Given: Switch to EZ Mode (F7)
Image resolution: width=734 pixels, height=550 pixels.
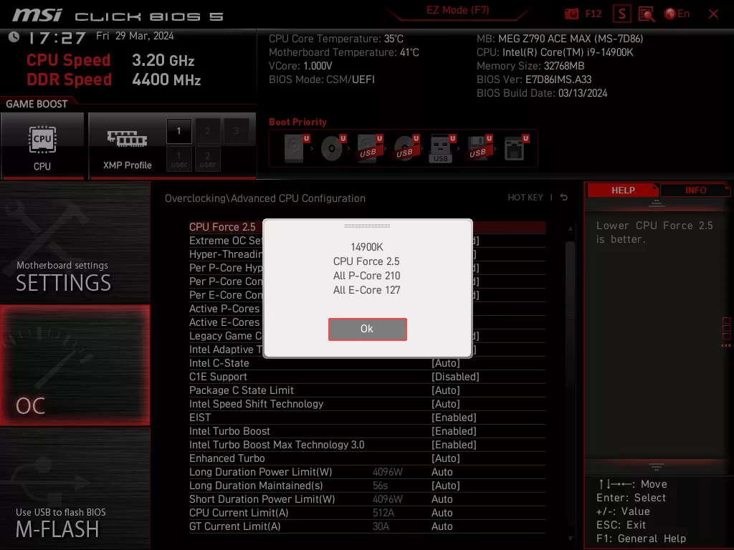Looking at the screenshot, I should coord(457,11).
